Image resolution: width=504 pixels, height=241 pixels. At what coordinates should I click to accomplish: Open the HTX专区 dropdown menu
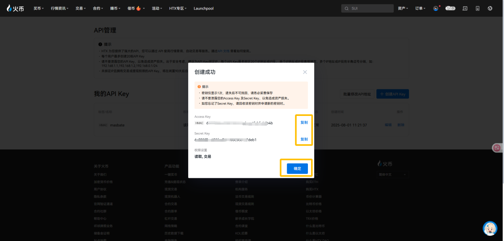click(178, 8)
